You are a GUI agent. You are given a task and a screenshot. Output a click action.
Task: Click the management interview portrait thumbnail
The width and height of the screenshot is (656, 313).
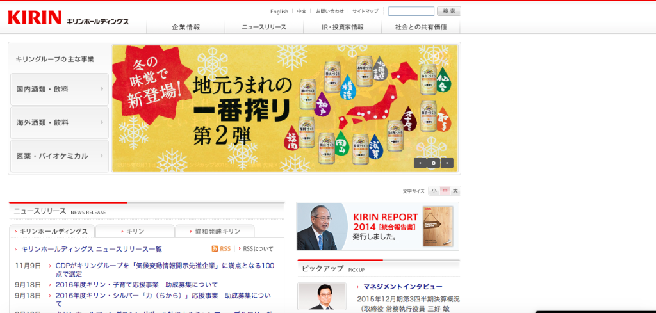(322, 296)
